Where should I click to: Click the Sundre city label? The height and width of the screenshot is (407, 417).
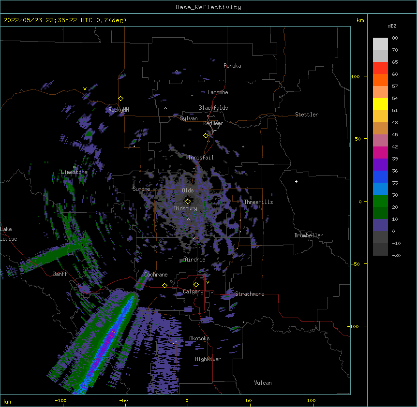pyautogui.click(x=141, y=189)
